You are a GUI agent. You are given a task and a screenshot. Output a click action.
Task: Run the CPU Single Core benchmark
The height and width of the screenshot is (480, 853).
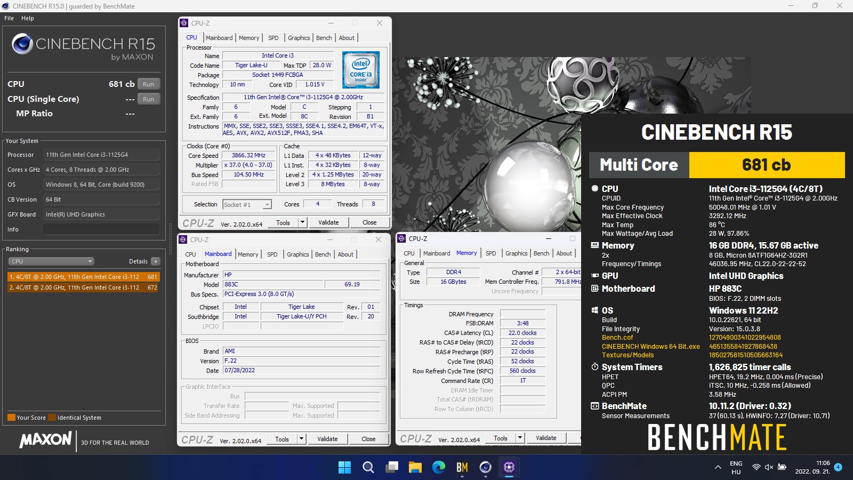pos(149,99)
